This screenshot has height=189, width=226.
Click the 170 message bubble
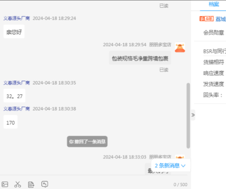(x=11, y=122)
